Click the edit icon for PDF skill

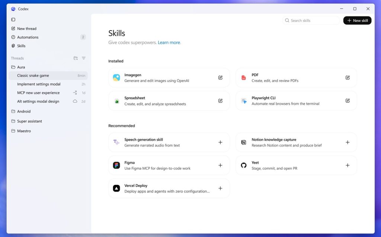[x=348, y=77]
